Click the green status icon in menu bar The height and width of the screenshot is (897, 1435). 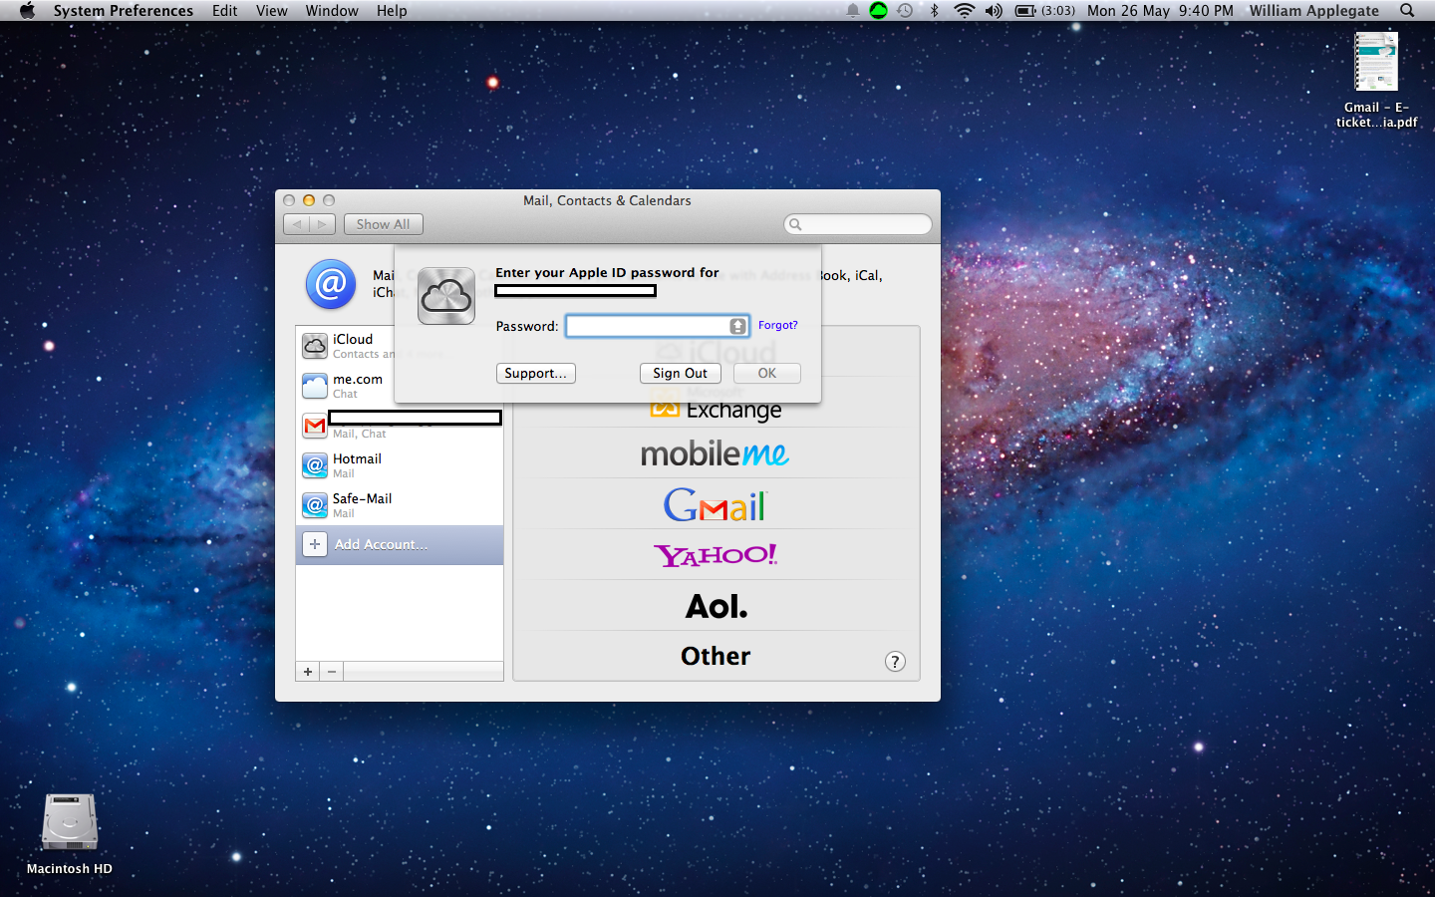point(878,11)
